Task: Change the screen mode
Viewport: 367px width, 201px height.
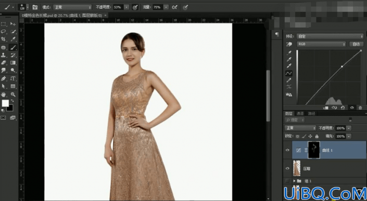Action: pos(13,118)
